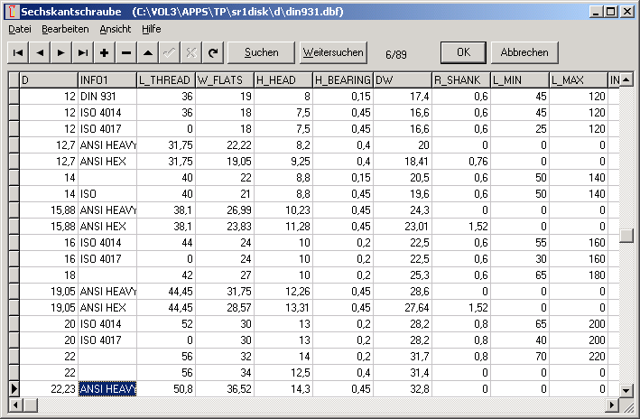Screen dimensions: 640x419
Task: Refresh data with the circular arrow icon
Action: (213, 52)
